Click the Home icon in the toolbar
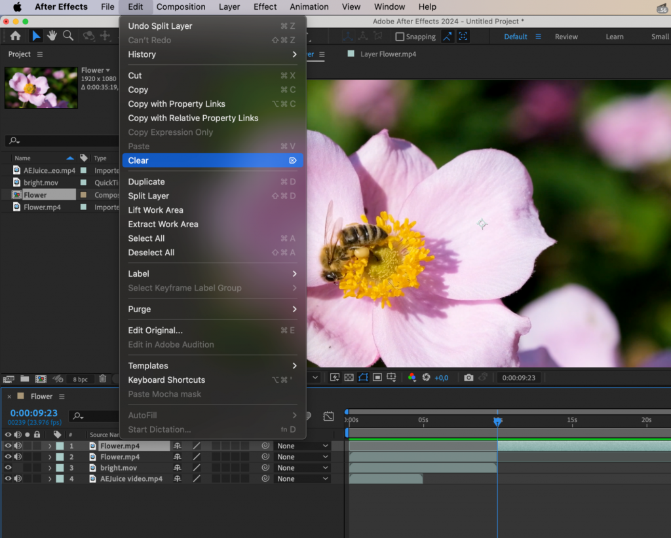The width and height of the screenshot is (671, 538). 16,37
